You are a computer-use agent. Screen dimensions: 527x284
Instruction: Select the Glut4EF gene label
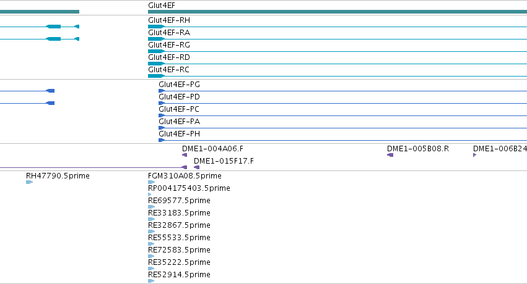[162, 6]
